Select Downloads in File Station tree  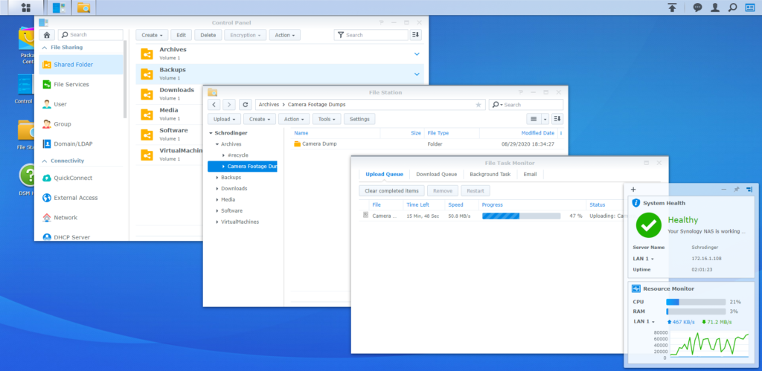click(234, 188)
